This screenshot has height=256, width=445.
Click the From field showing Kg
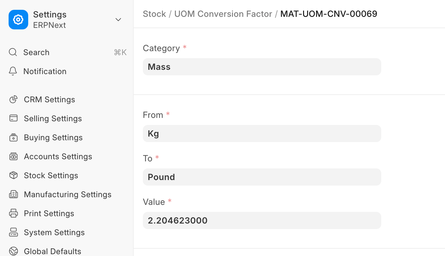click(x=262, y=134)
